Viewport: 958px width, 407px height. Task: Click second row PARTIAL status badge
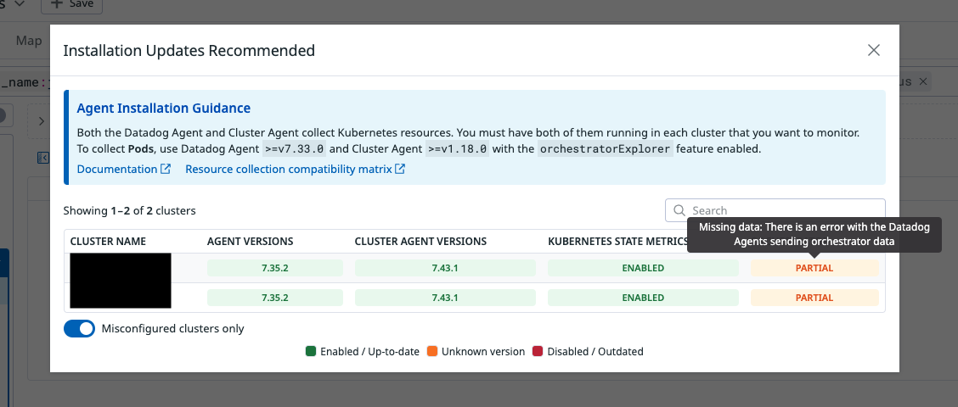(x=814, y=298)
